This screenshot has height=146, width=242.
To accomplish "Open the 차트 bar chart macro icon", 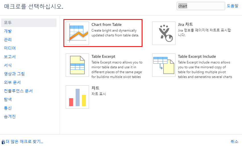I will [x=77, y=97].
